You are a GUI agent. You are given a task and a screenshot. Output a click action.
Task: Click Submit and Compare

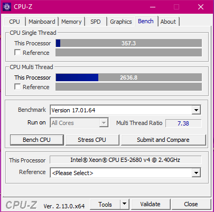click(x=163, y=140)
